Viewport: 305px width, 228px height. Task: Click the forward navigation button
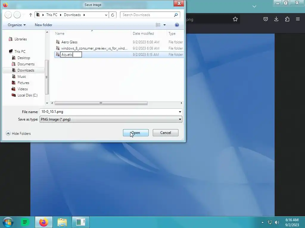(x=17, y=15)
